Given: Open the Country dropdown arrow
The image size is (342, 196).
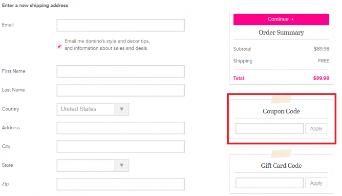Looking at the screenshot, I should 122,109.
